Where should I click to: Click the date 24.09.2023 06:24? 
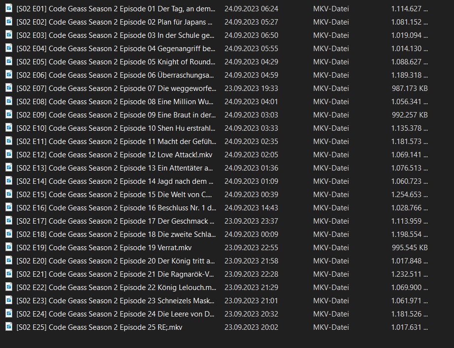251,9
